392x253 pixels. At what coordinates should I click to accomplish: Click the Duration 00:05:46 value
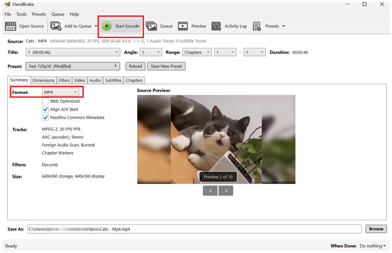pyautogui.click(x=300, y=52)
